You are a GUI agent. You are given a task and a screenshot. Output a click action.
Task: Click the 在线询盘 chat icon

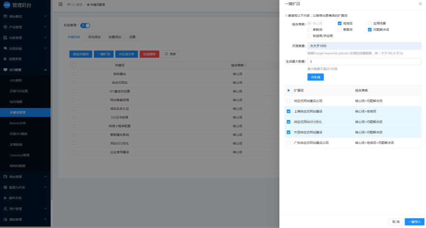pyautogui.click(x=5, y=48)
